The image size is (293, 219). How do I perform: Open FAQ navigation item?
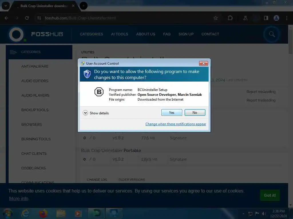[x=167, y=34]
